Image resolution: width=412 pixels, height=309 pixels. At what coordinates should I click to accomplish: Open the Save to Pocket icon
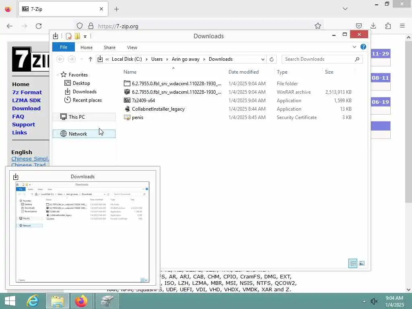pos(358,26)
